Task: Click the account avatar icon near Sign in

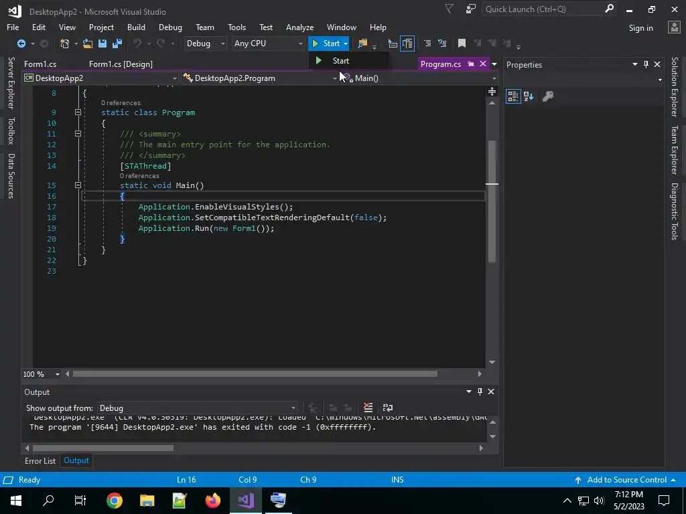Action: [674, 27]
